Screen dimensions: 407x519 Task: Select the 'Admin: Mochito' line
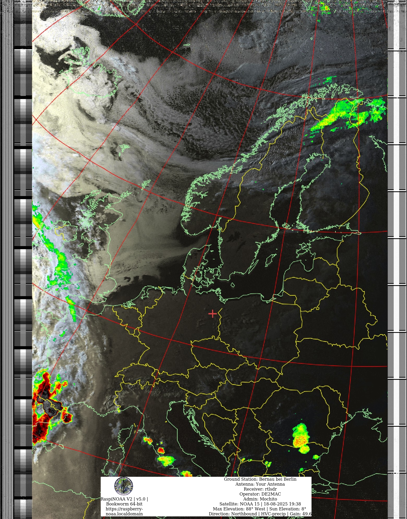[260, 499]
